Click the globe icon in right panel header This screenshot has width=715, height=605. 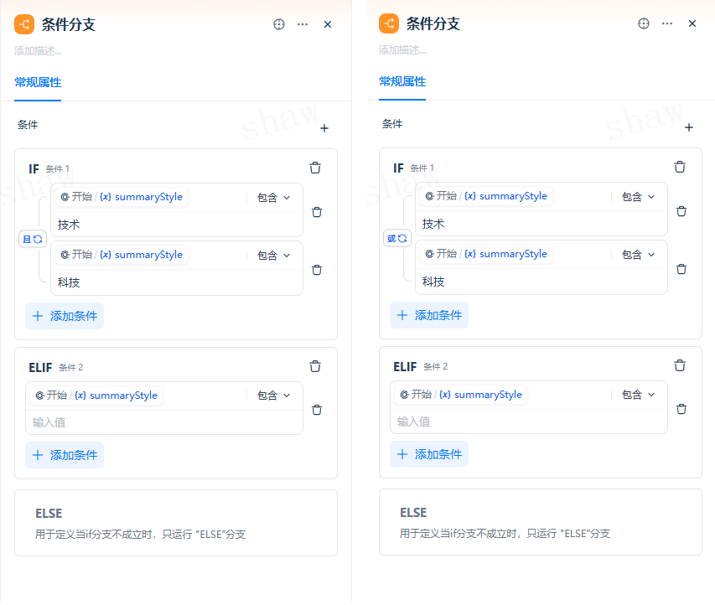(644, 23)
